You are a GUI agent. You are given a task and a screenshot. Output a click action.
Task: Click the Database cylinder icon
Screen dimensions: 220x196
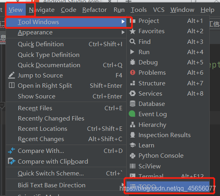coord(133,104)
